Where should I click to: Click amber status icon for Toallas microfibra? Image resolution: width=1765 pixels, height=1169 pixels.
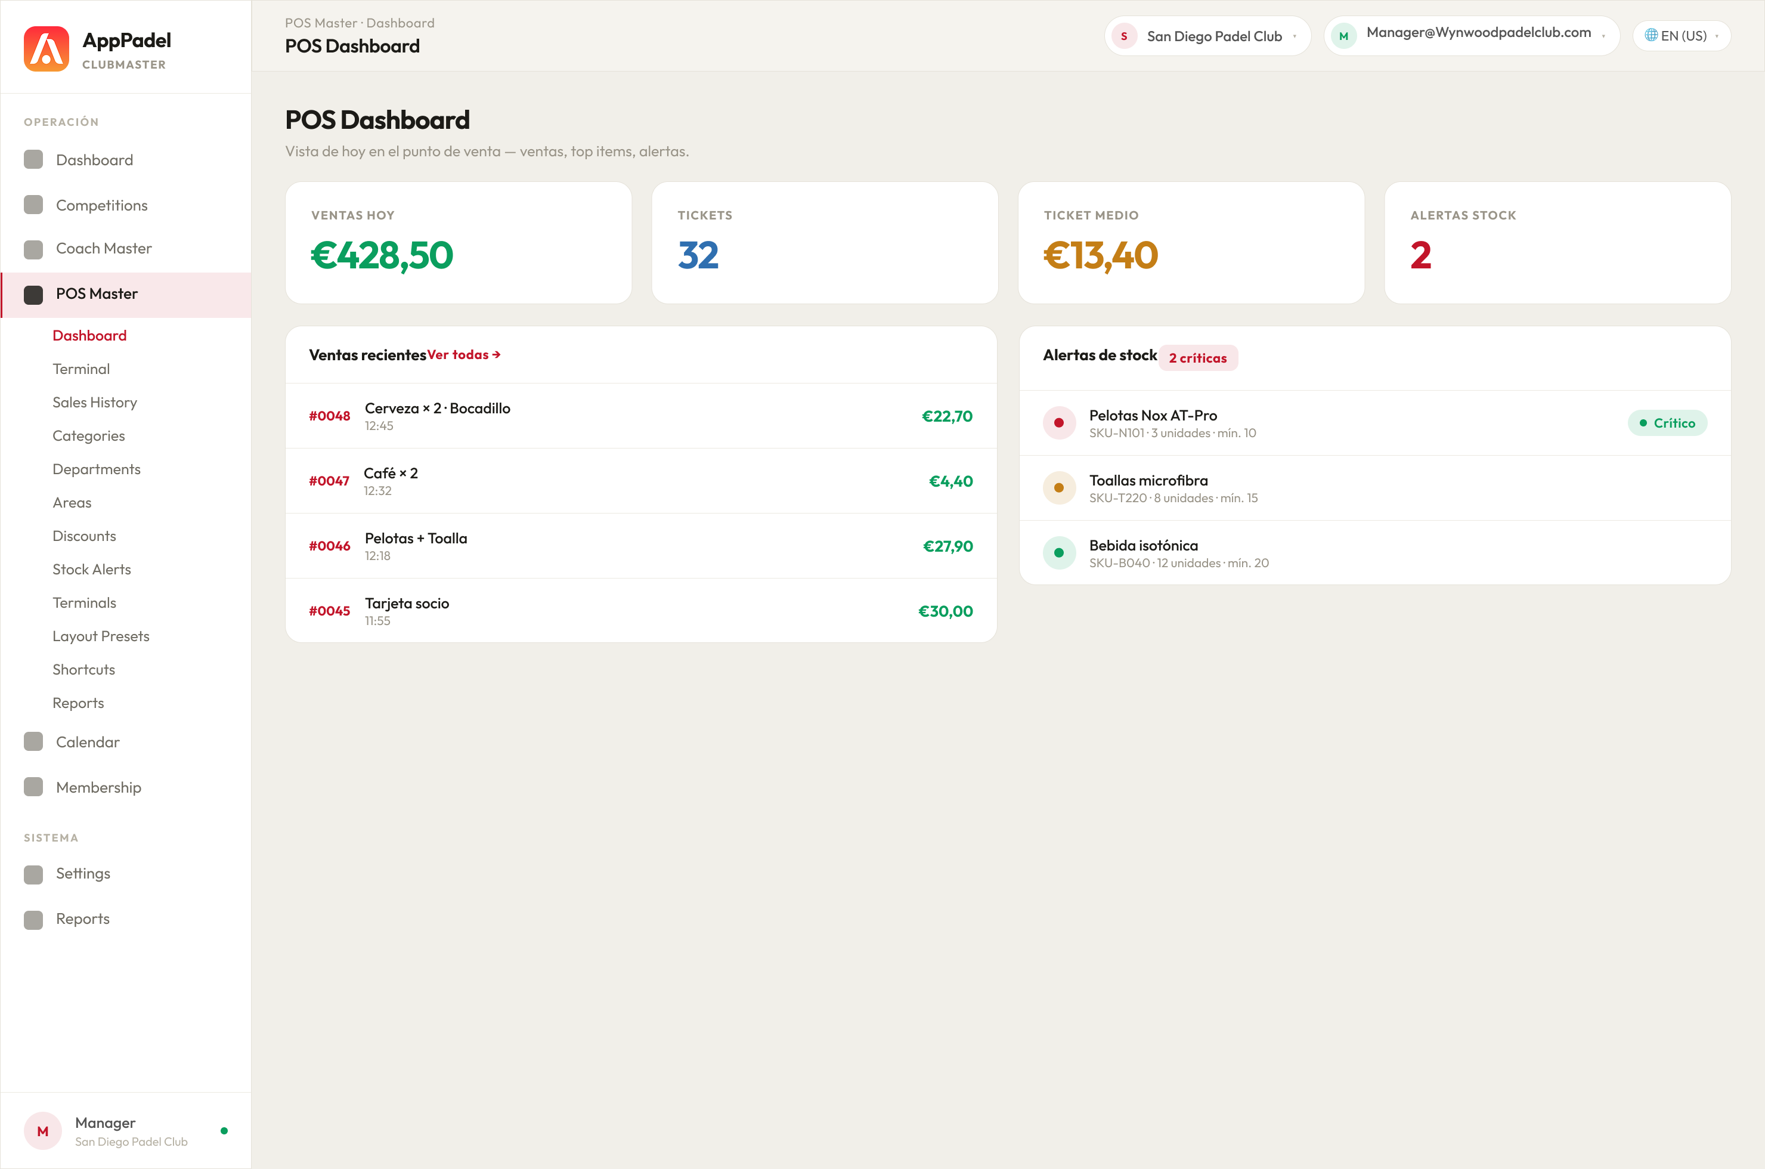click(x=1059, y=488)
